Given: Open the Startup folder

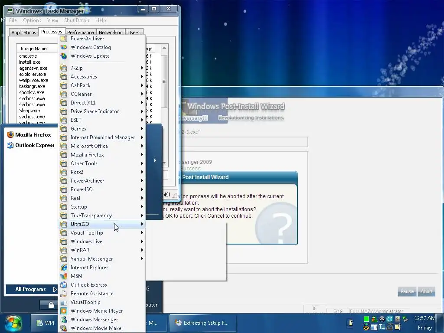Looking at the screenshot, I should click(102, 207).
